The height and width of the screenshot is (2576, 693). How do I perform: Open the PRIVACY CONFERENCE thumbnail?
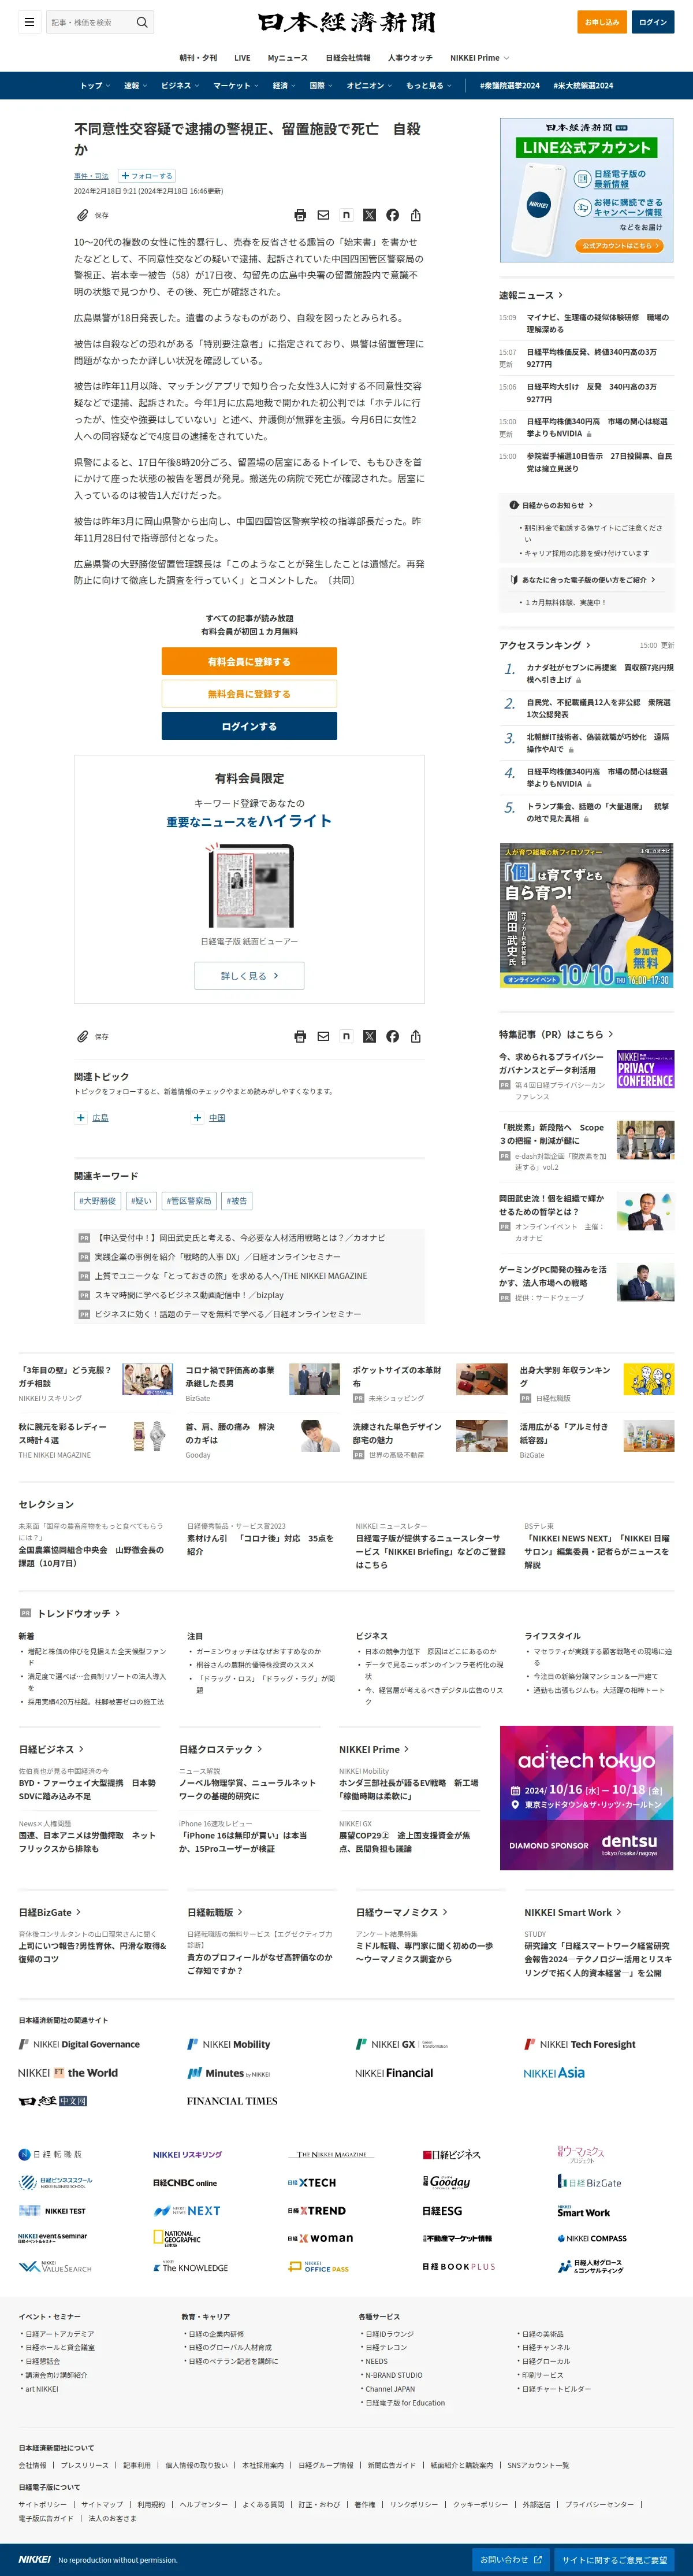point(645,1069)
